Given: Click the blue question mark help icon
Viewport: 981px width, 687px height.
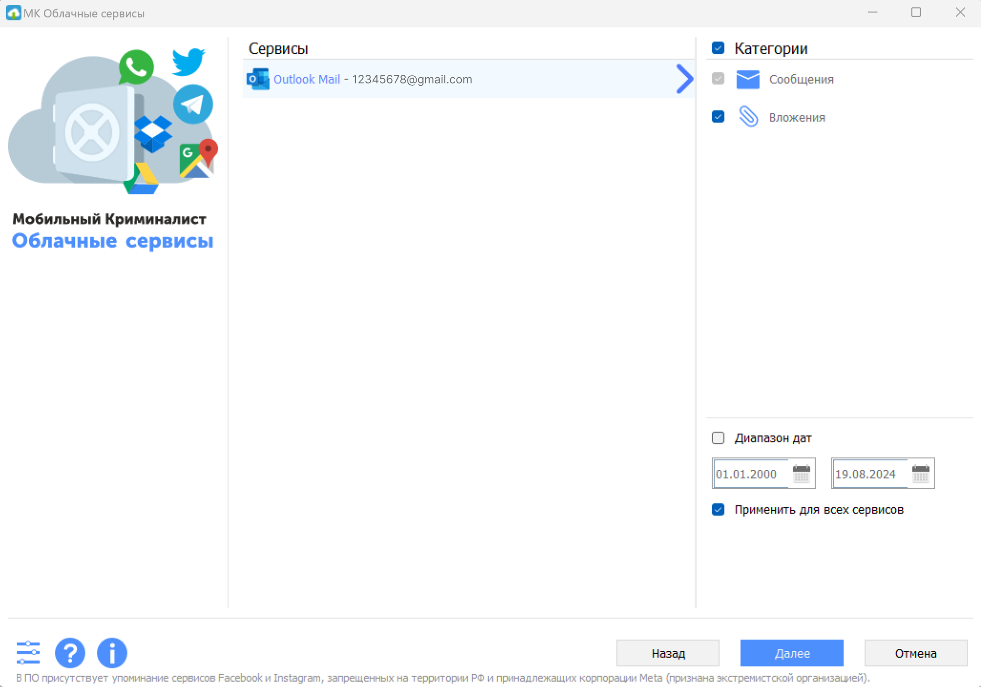Looking at the screenshot, I should pos(70,653).
